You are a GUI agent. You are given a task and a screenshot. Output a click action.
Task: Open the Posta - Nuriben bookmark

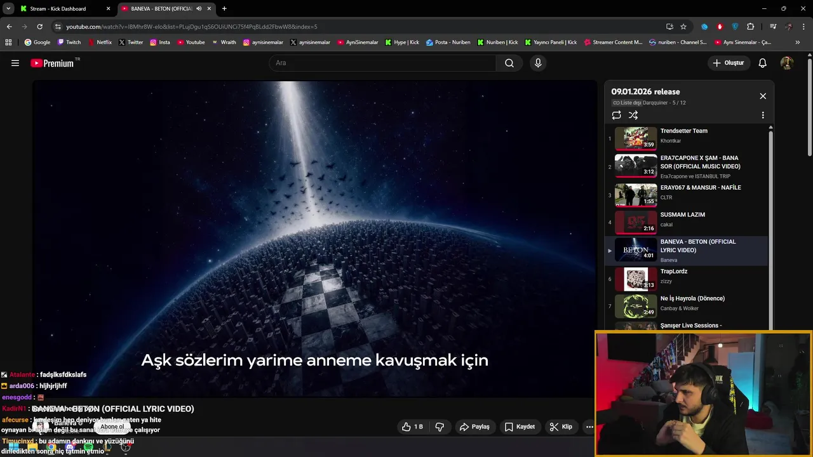pos(448,43)
